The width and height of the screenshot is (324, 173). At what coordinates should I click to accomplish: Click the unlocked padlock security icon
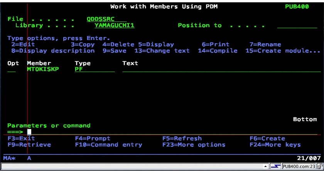click(319, 166)
